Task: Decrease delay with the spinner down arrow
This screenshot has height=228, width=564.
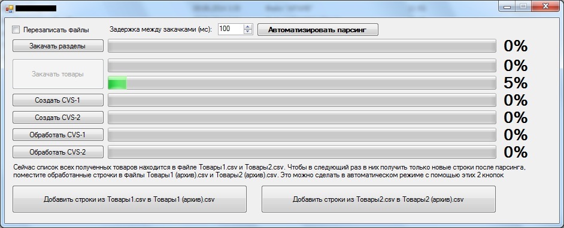Action: pos(248,32)
